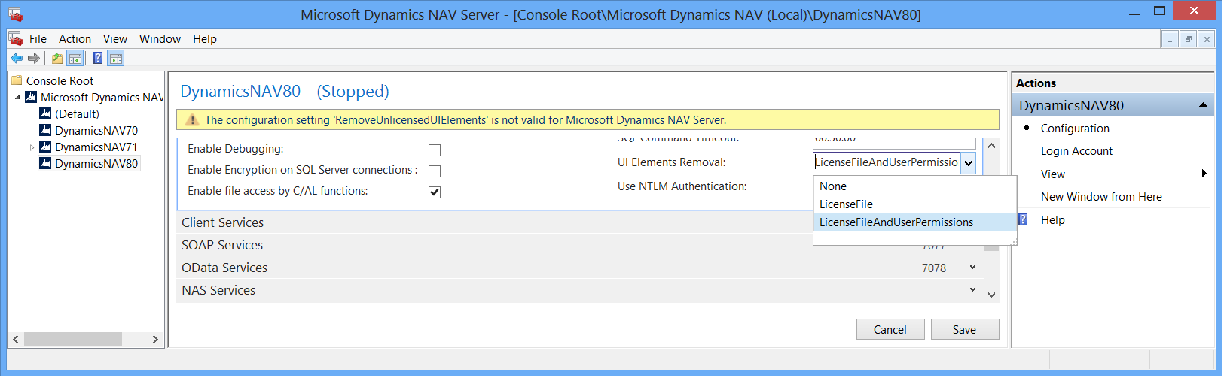Click the MMC toolbox icon beside File menu
This screenshot has height=378, width=1224.
point(16,38)
